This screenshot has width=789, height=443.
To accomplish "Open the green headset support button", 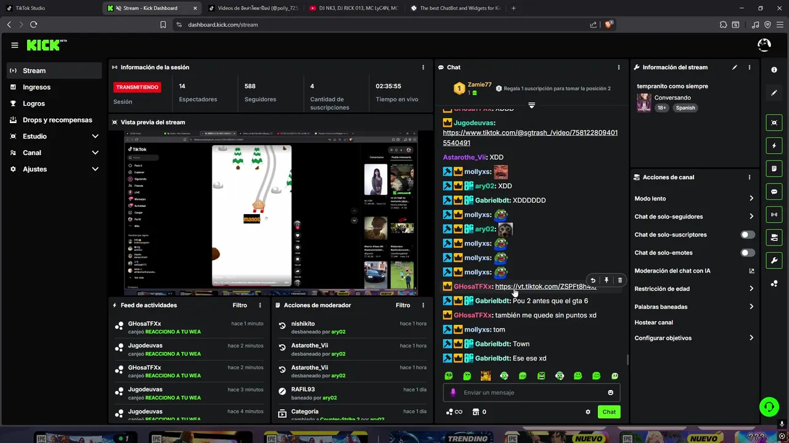I will coord(769,406).
